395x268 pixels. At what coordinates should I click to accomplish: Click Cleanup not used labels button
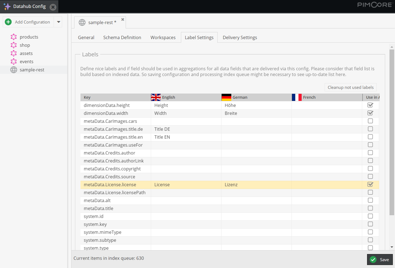click(351, 87)
